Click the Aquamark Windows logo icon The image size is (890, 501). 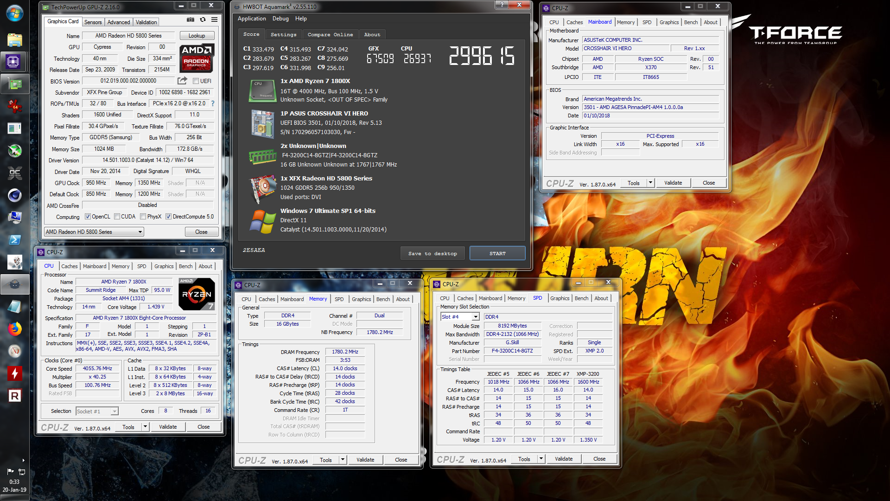pos(263,222)
